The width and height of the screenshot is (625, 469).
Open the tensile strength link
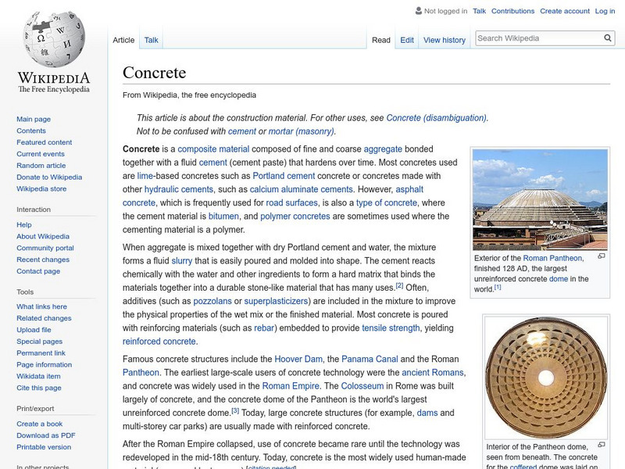(x=391, y=328)
